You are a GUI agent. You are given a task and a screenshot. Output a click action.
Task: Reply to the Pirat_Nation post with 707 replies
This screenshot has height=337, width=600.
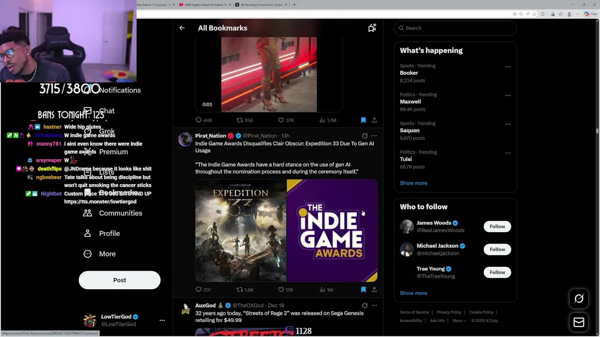[x=203, y=290]
